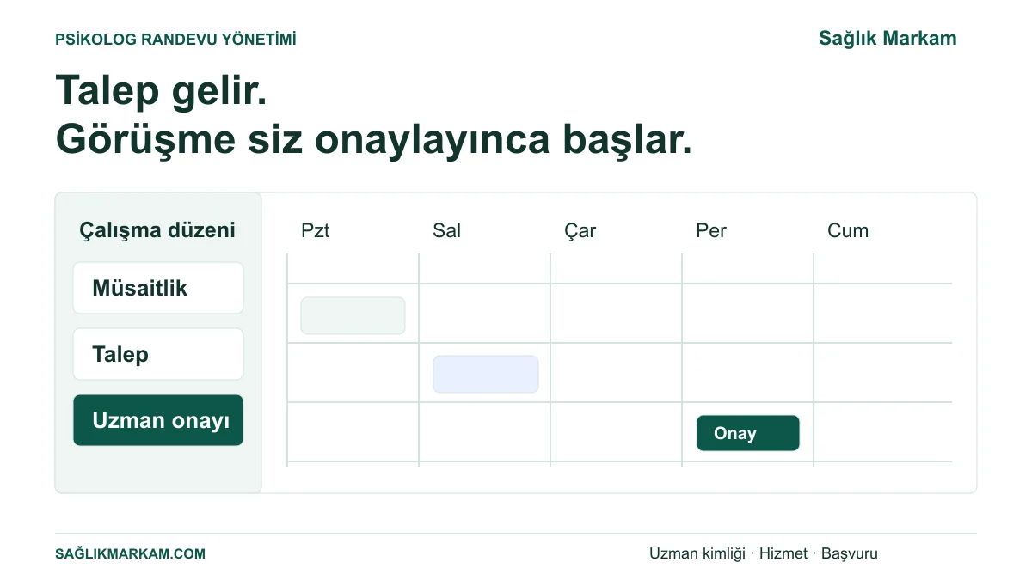Click the Sal day header
The image size is (1032, 580).
(x=447, y=230)
